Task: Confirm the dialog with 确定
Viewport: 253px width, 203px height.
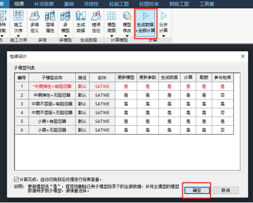Action: coord(197,190)
